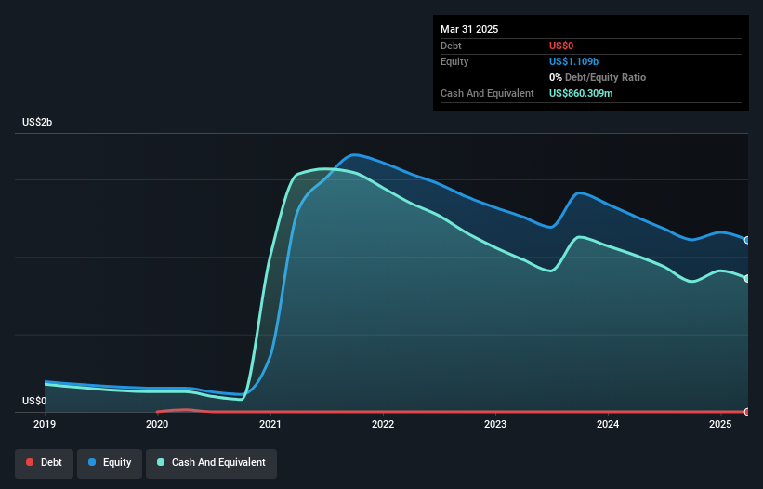Click the US$1.109b equity value
The width and height of the screenshot is (763, 489).
[x=573, y=61]
